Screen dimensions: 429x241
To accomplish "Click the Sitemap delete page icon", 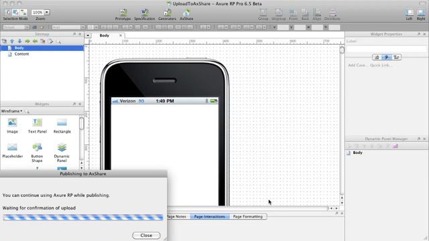I will 43,42.
